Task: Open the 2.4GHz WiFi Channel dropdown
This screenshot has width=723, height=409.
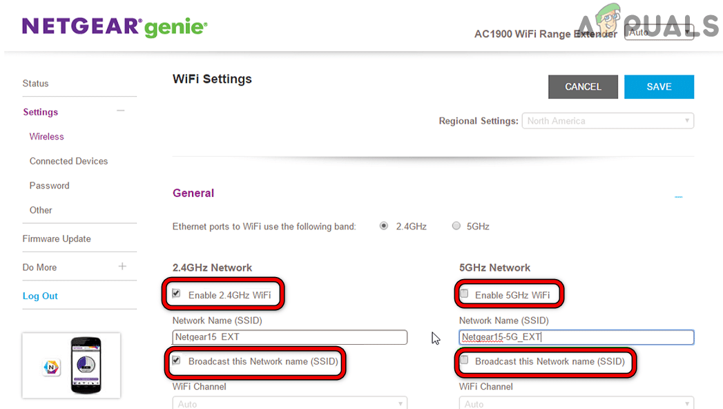Action: click(289, 403)
